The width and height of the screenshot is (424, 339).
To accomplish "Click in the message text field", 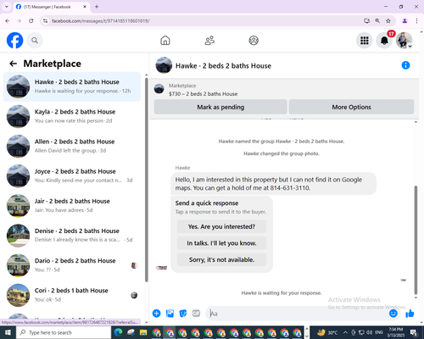I will (297, 314).
